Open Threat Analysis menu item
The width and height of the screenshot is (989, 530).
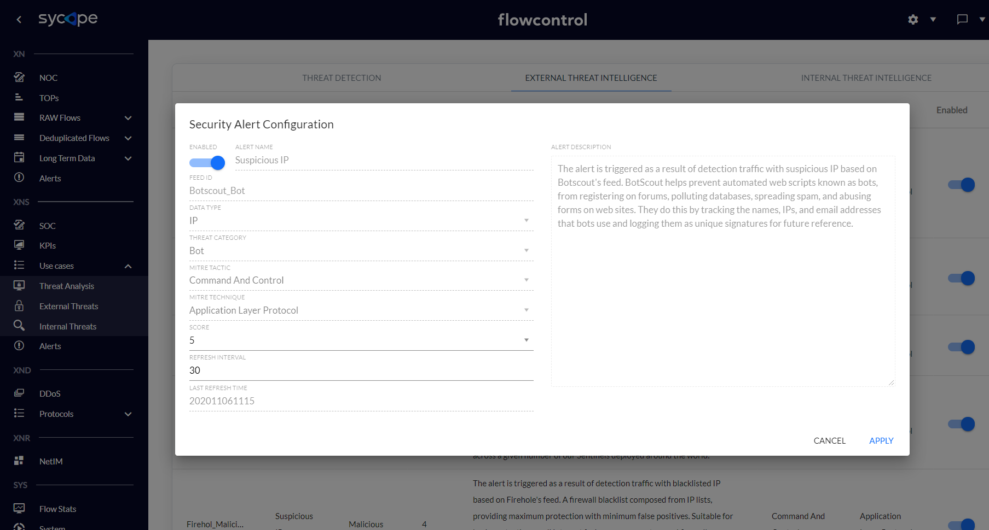(67, 286)
